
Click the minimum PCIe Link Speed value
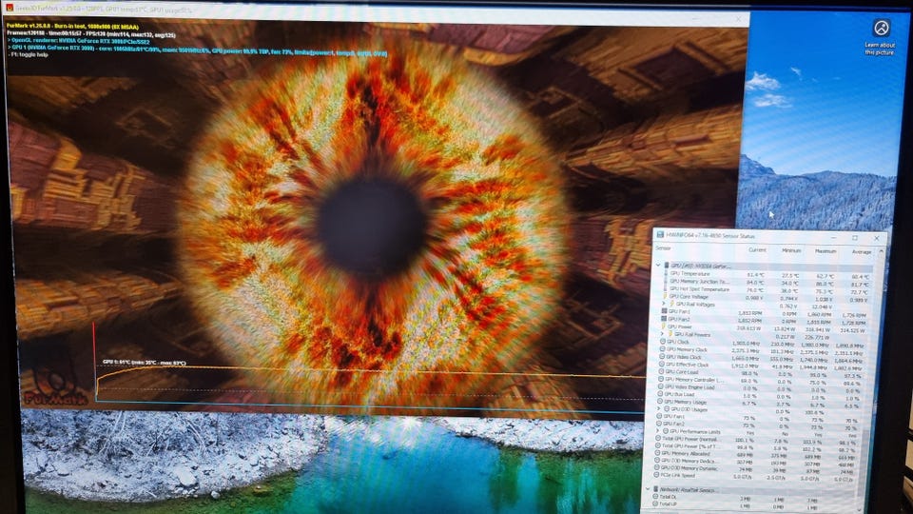pos(776,478)
